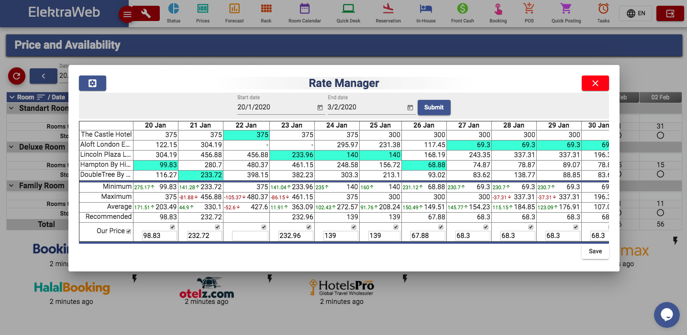Viewport: 687px width, 335px height.
Task: Open the Booking hand icon
Action: 498,9
